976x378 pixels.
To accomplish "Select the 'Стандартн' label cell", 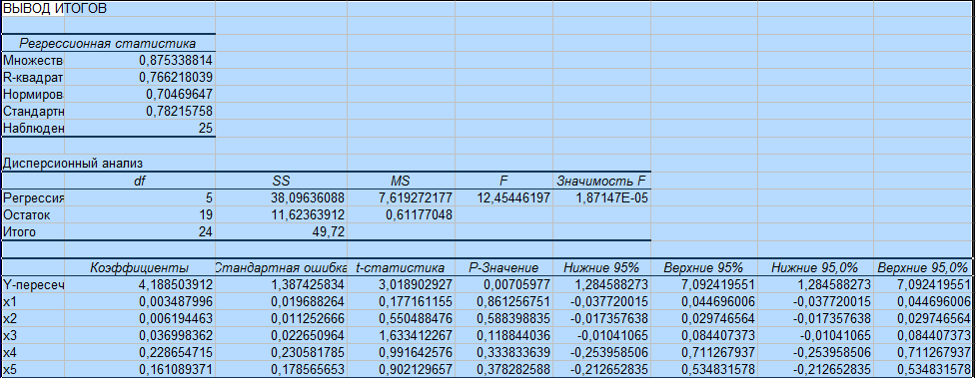I will (33, 112).
